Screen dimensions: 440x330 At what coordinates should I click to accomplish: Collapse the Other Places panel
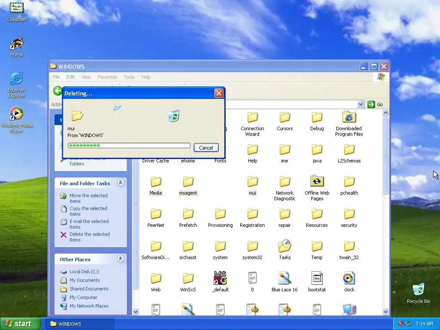coord(120,258)
